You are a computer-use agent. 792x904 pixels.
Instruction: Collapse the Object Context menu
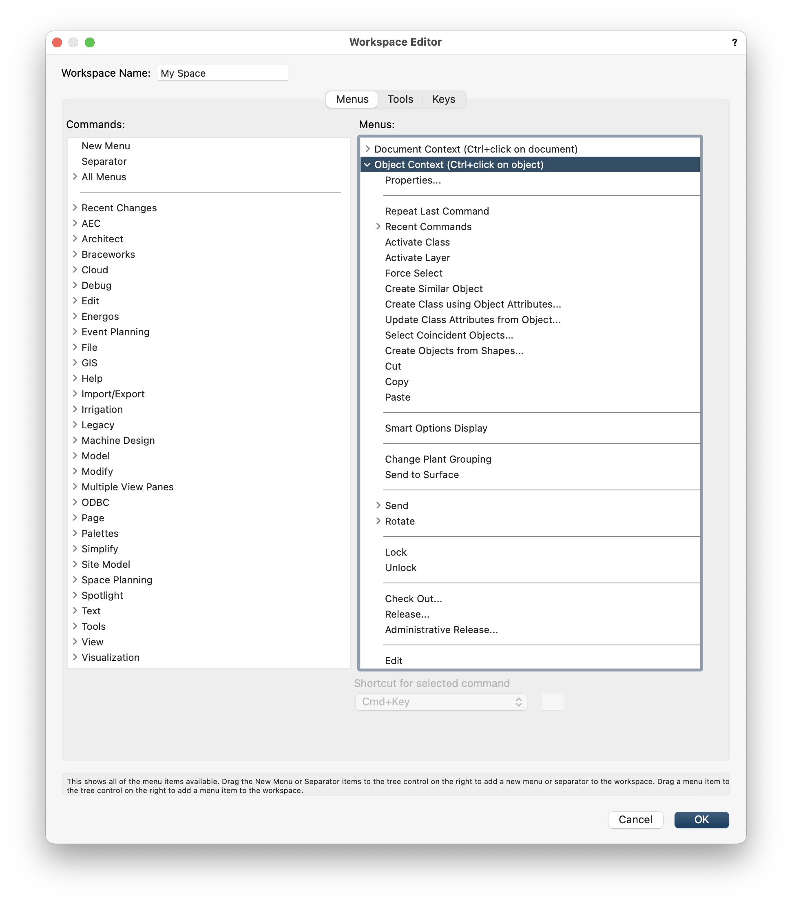(367, 164)
